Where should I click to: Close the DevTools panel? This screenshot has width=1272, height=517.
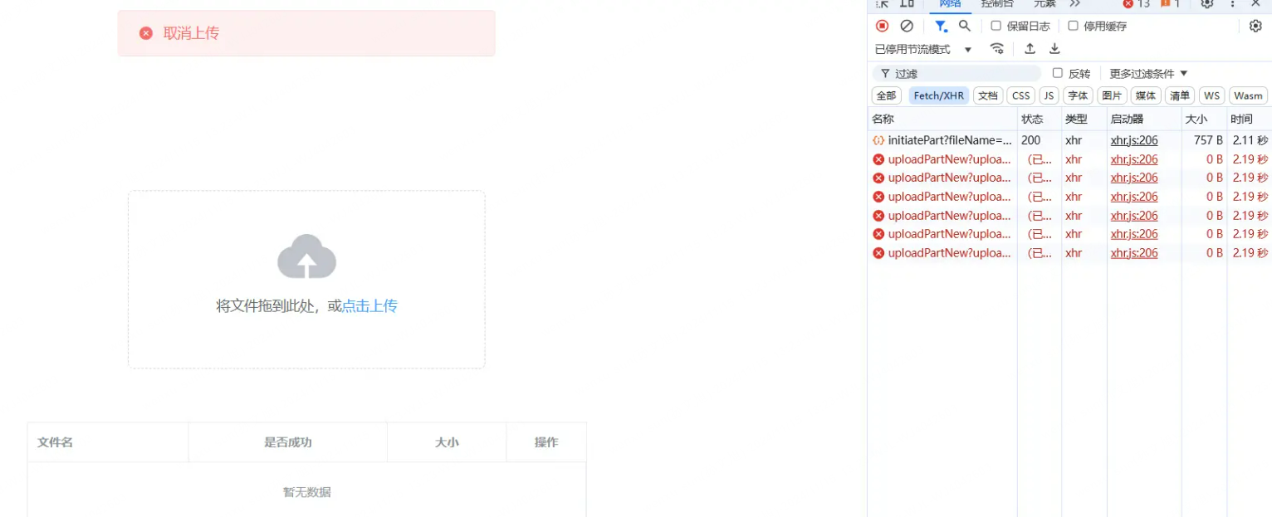tap(1255, 3)
